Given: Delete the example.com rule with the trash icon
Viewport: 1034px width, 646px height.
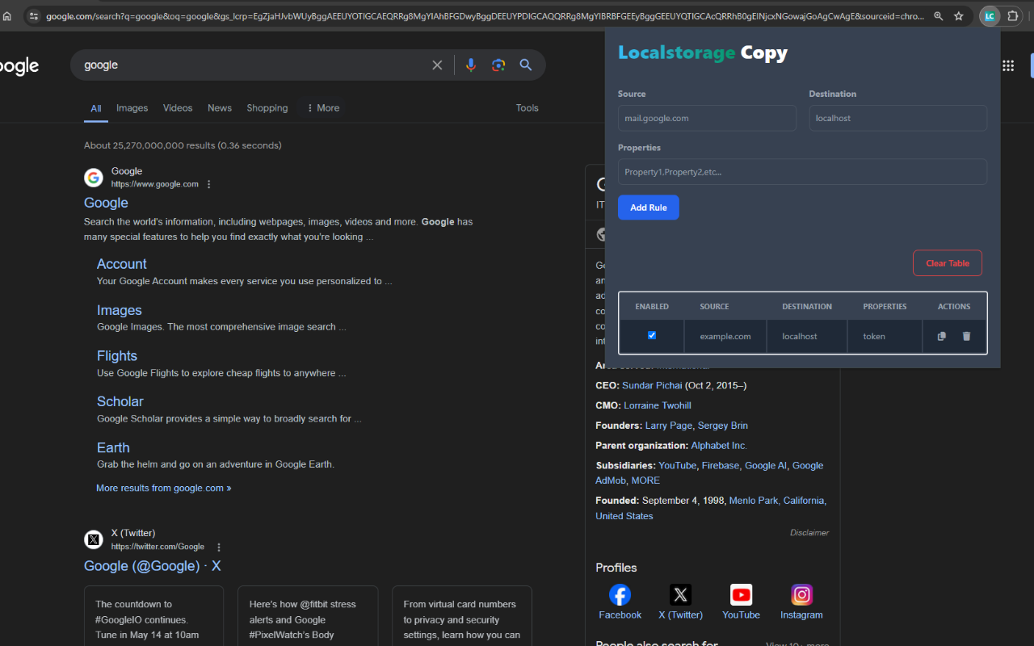Looking at the screenshot, I should (967, 335).
